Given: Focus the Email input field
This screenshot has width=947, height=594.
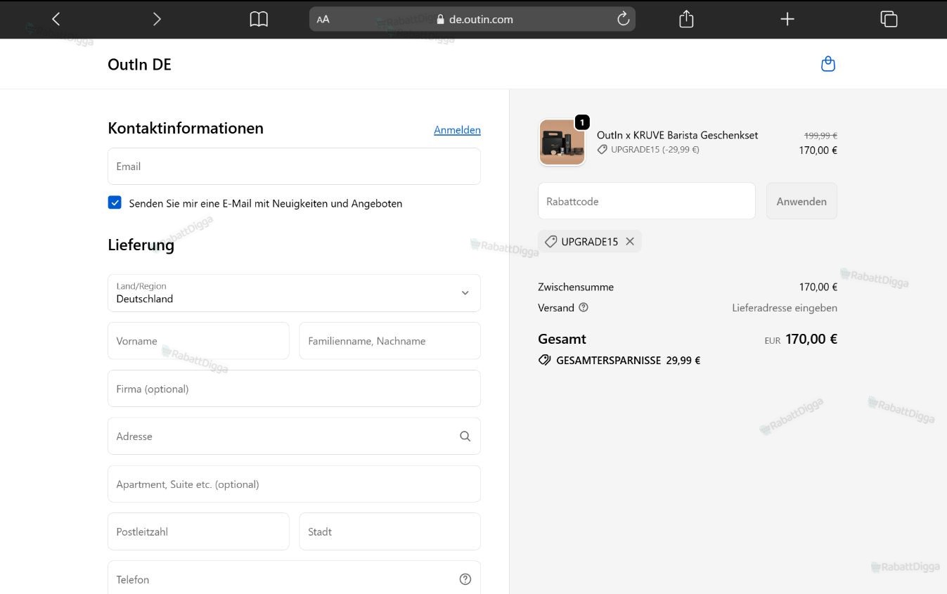Looking at the screenshot, I should point(294,167).
